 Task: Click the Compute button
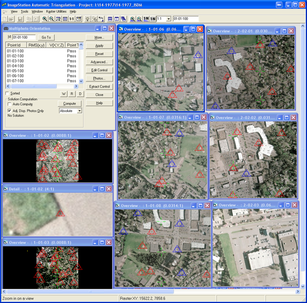point(70,104)
